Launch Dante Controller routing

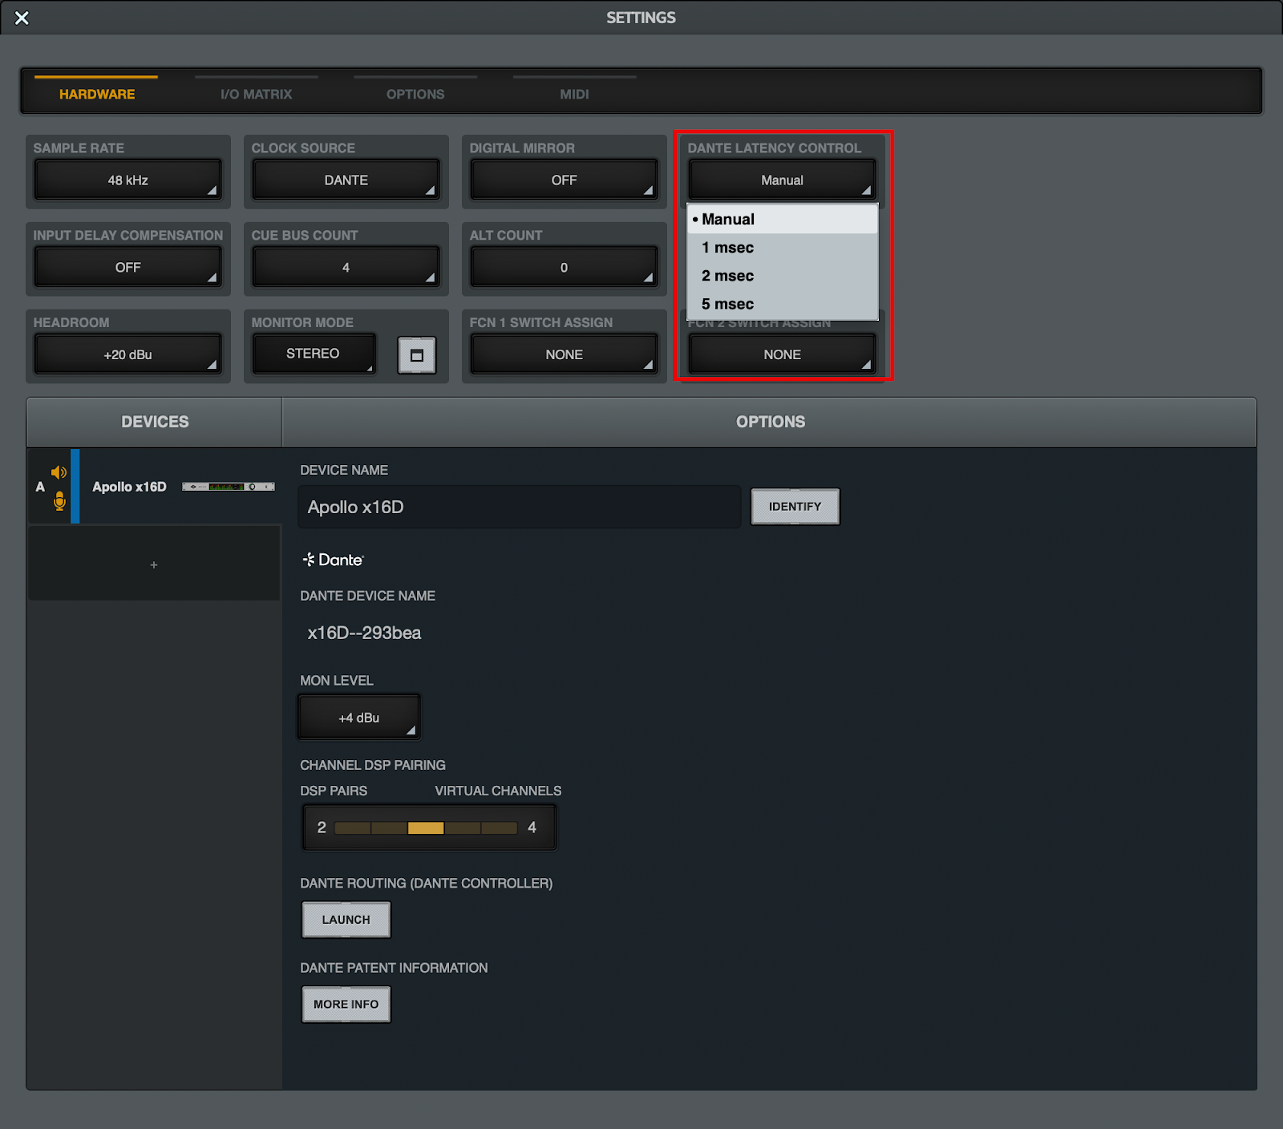tap(346, 920)
